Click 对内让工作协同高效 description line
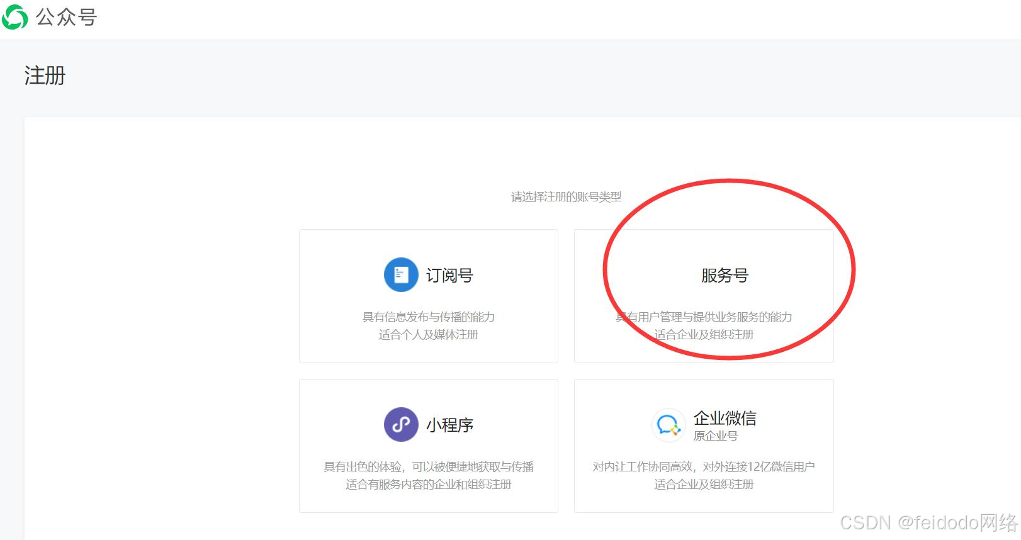Image resolution: width=1021 pixels, height=540 pixels. tap(704, 466)
